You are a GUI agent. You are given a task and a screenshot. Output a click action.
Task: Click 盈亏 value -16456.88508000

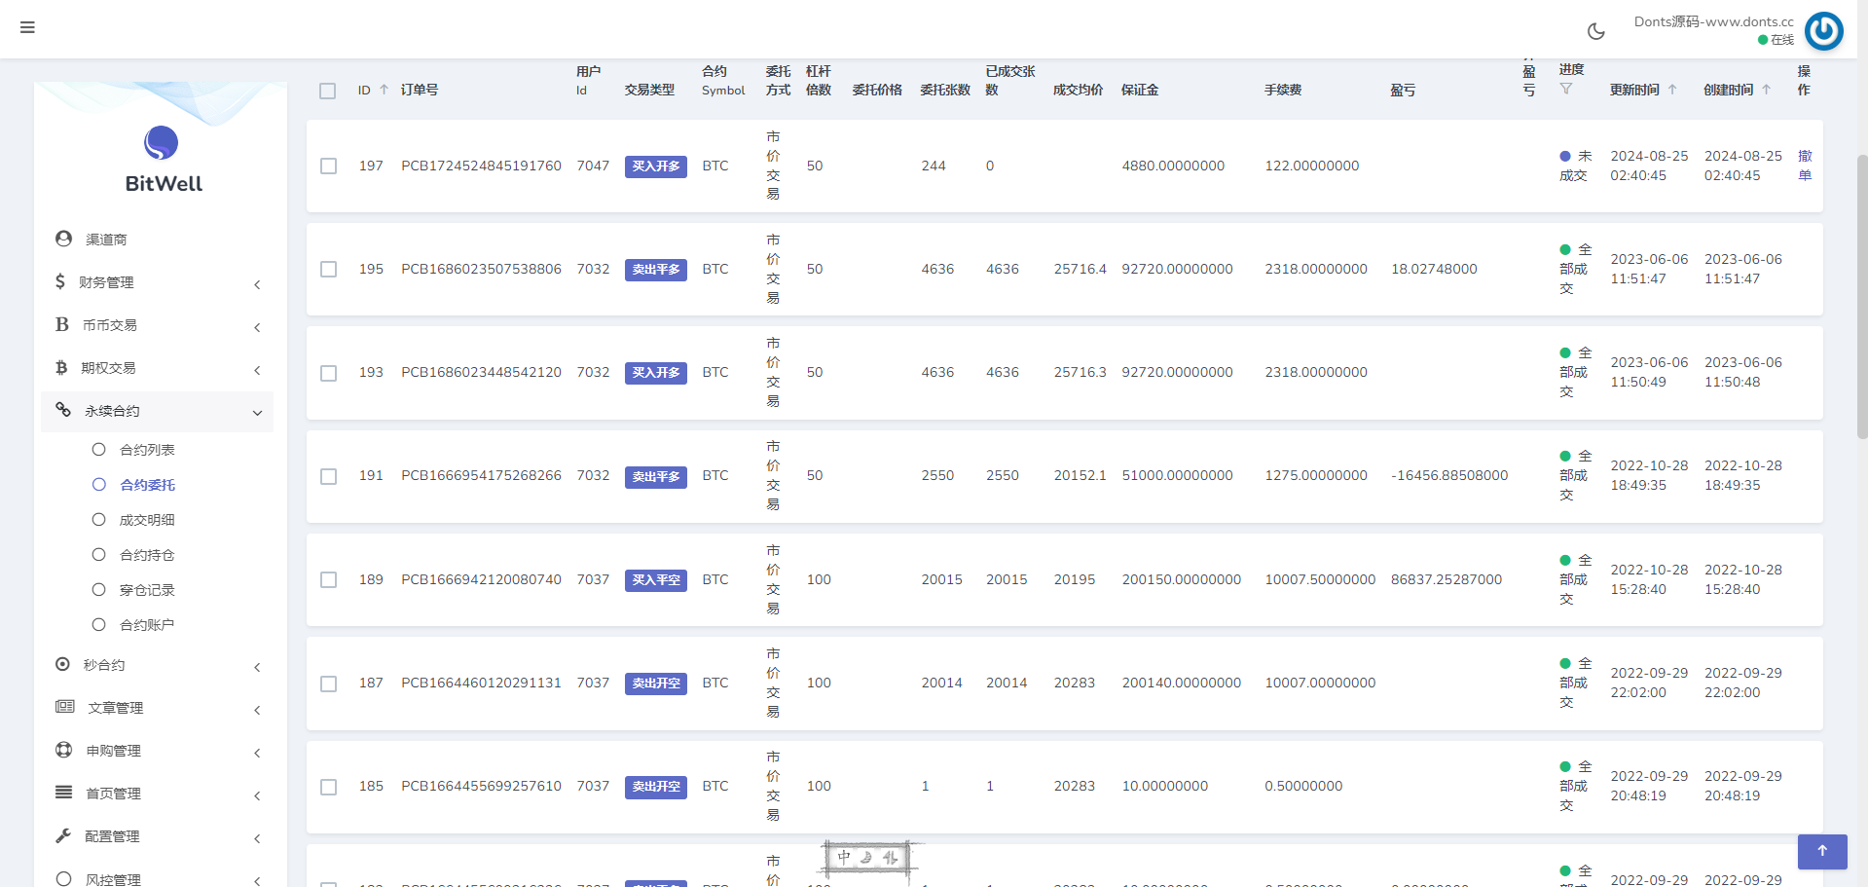1449,475
